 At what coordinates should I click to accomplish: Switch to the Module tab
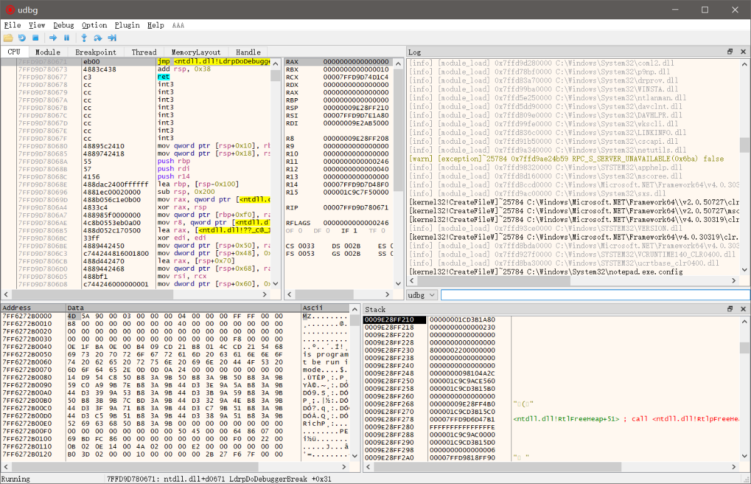pyautogui.click(x=48, y=52)
